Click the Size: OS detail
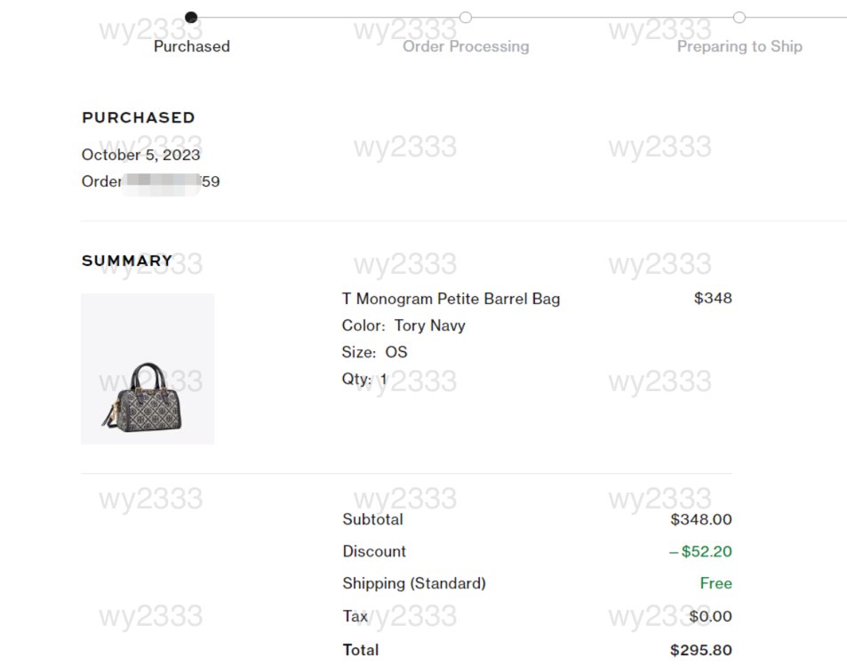This screenshot has width=847, height=665. (374, 352)
